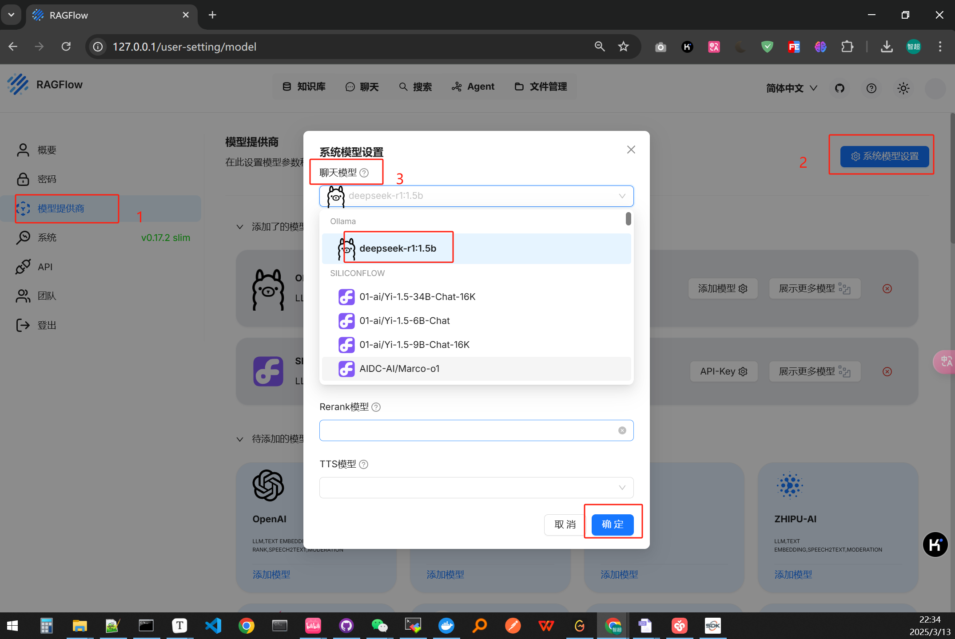Screen dimensions: 955x639
Task: Select 01-ai/Yi-1.5-6B-Chat model option
Action: [404, 321]
